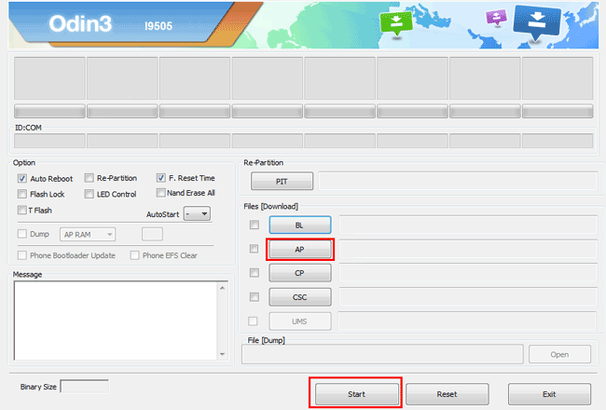Viewport: 606px width, 410px height.
Task: Click the Reset button
Action: [448, 394]
